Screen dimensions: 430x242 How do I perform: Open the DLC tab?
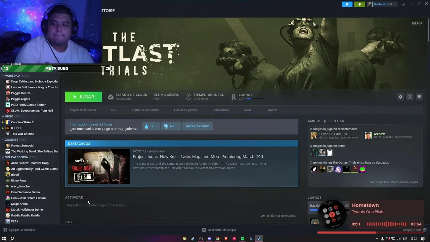(114, 110)
